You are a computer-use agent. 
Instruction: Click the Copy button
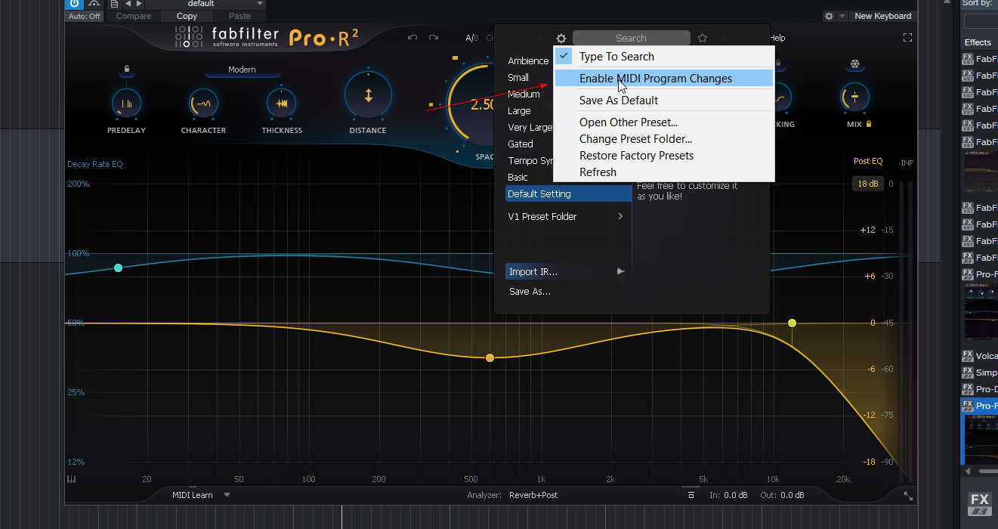click(x=187, y=16)
